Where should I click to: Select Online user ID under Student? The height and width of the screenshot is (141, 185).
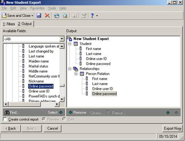[x=96, y=59]
